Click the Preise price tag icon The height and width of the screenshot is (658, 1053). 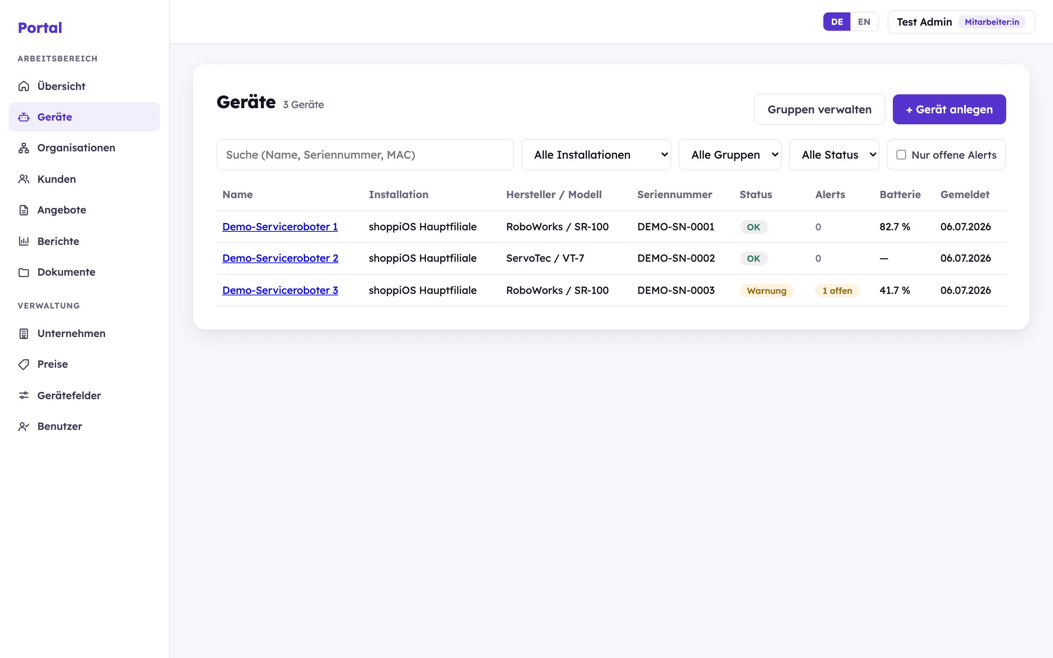point(24,364)
